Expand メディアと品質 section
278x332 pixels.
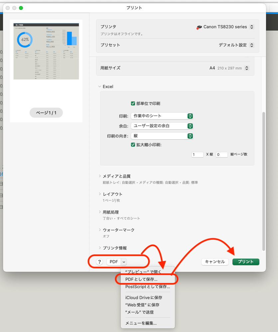pos(99,176)
